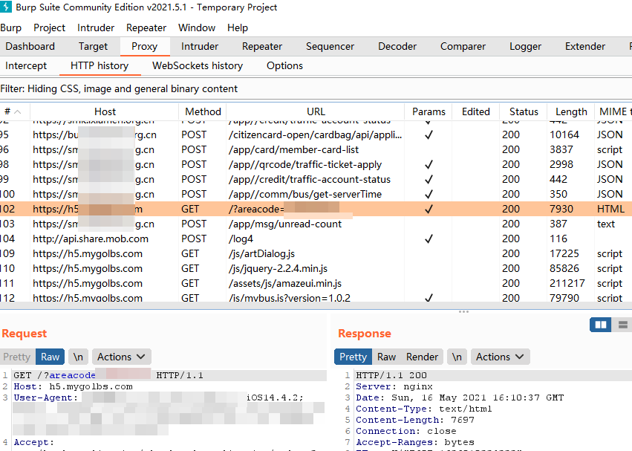
Task: Select the /app/msg/unread-count row
Action: pyautogui.click(x=316, y=224)
